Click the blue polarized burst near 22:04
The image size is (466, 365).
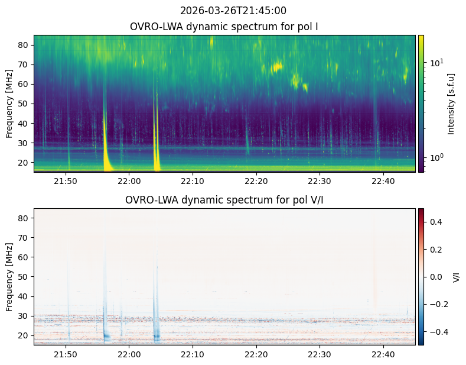click(157, 328)
